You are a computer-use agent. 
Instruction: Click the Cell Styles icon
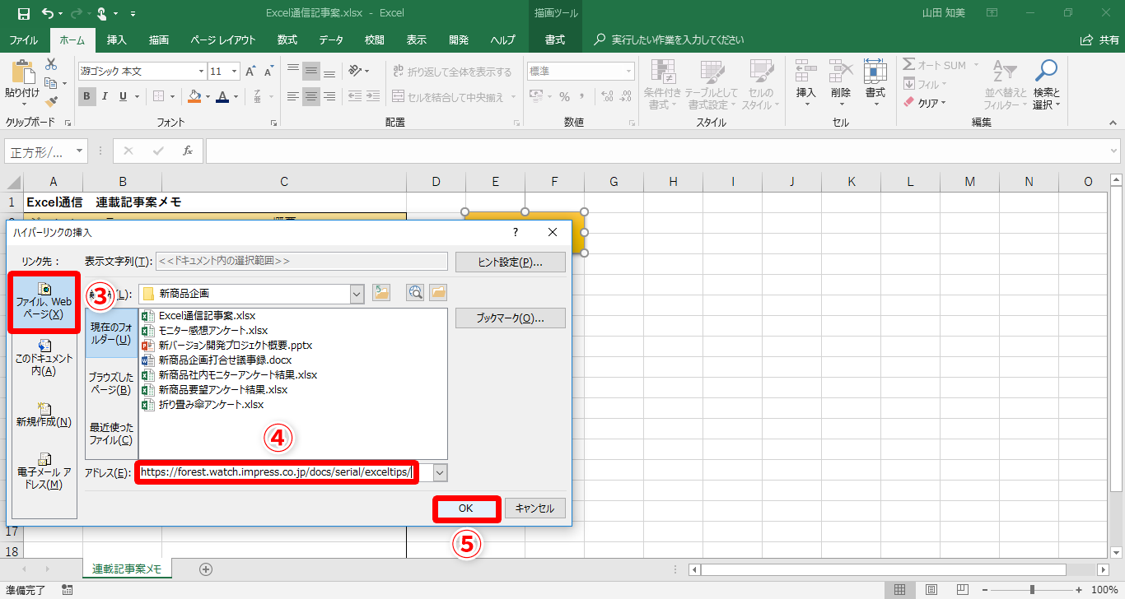click(x=759, y=72)
